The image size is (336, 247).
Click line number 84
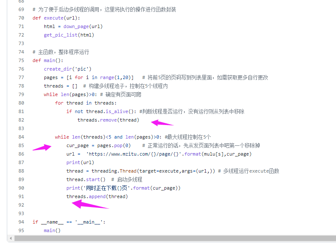[x=21, y=137]
